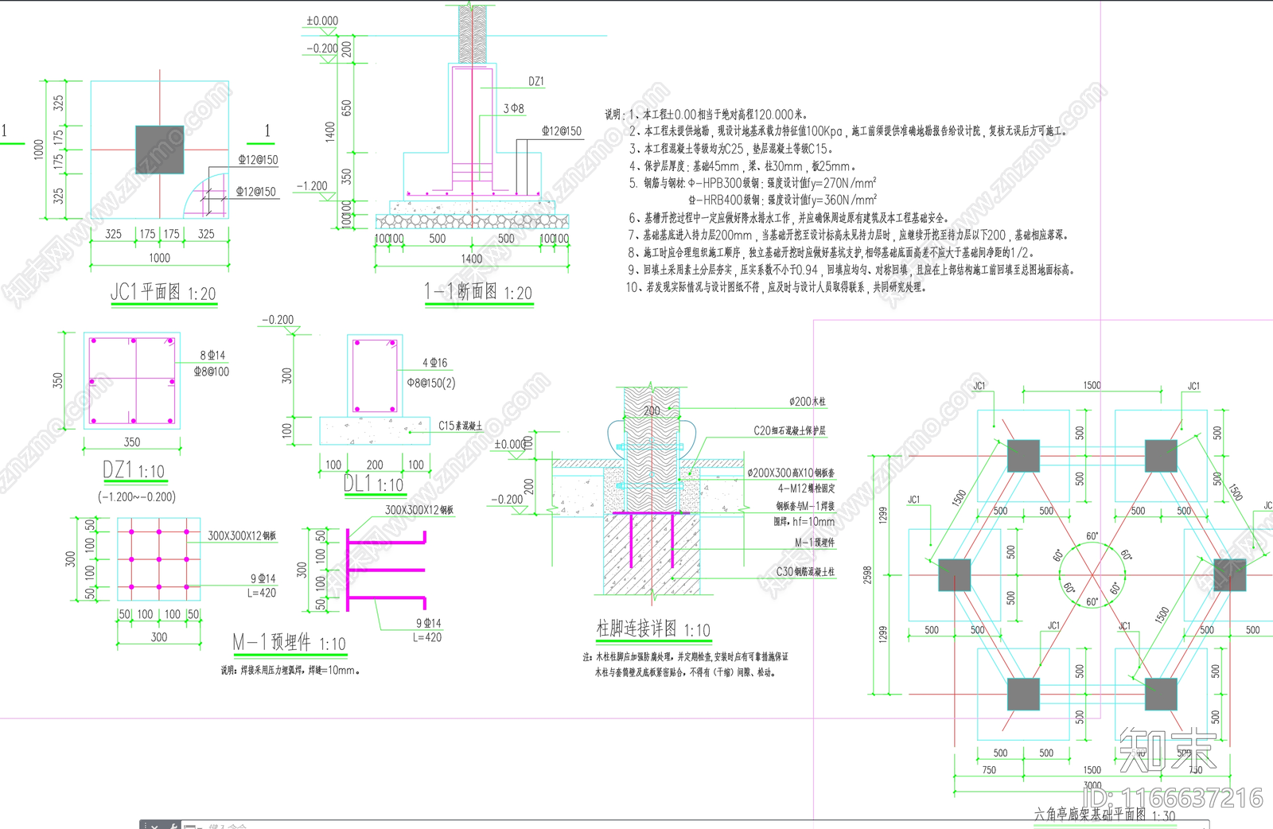Select the 1-1断面图 1:20 title text
The height and width of the screenshot is (829, 1273).
[x=478, y=292]
